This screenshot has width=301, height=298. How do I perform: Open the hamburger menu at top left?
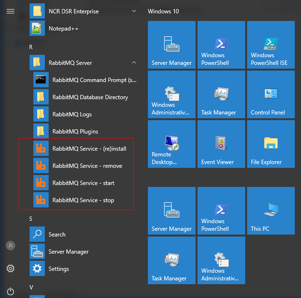(10, 11)
